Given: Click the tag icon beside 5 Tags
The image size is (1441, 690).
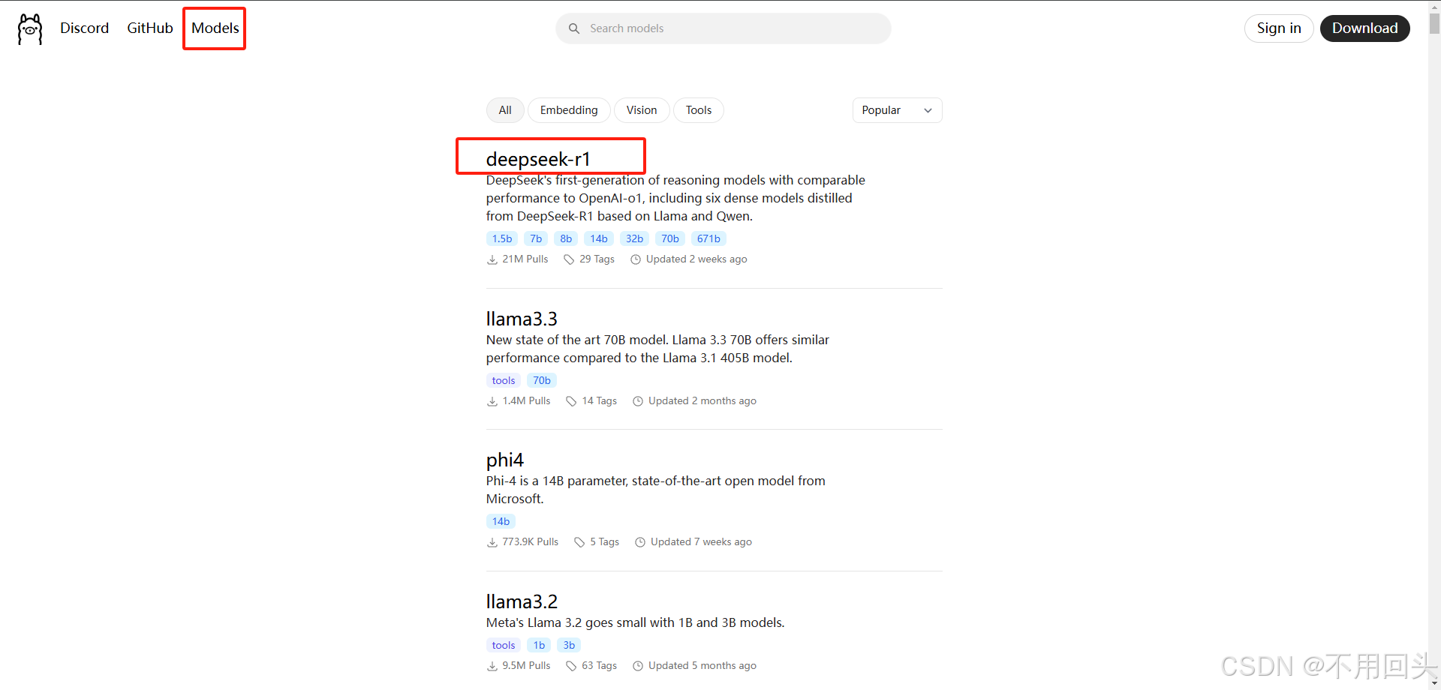Looking at the screenshot, I should point(579,542).
